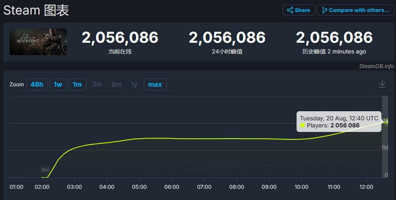Click the current online count 2,056,086
The height and width of the screenshot is (200, 396).
tap(120, 37)
